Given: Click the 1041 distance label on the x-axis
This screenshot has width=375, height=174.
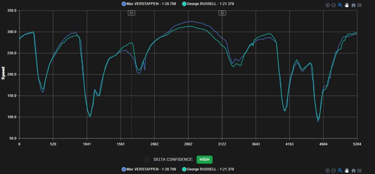Looking at the screenshot, I should click(x=87, y=144).
